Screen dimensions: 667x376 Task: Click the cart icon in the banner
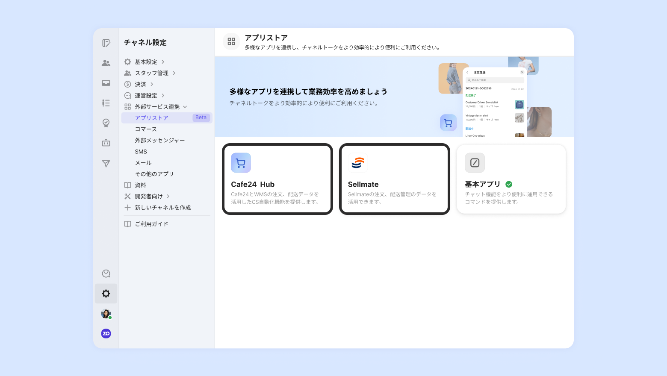pyautogui.click(x=448, y=123)
